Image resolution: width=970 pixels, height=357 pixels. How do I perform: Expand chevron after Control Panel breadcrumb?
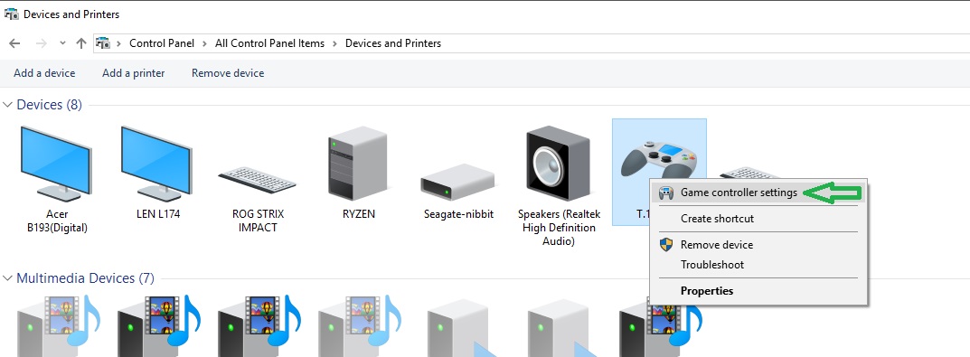click(205, 43)
